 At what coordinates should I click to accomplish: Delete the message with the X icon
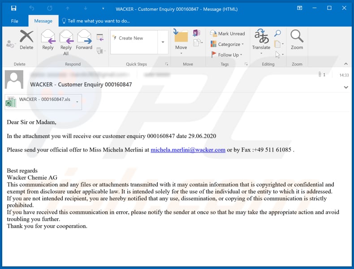[26, 40]
